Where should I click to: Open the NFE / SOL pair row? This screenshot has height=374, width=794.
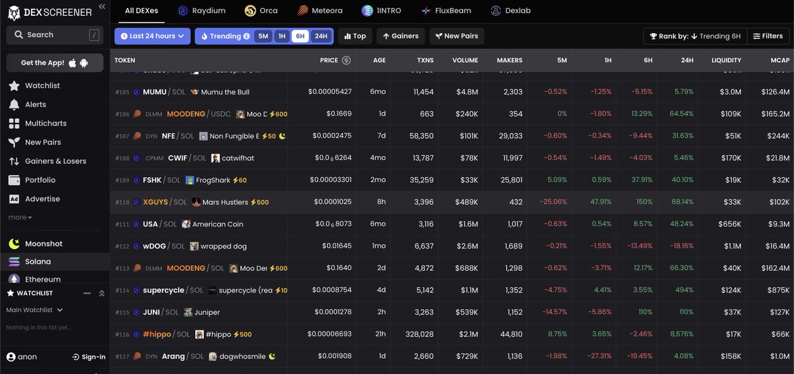pyautogui.click(x=452, y=136)
